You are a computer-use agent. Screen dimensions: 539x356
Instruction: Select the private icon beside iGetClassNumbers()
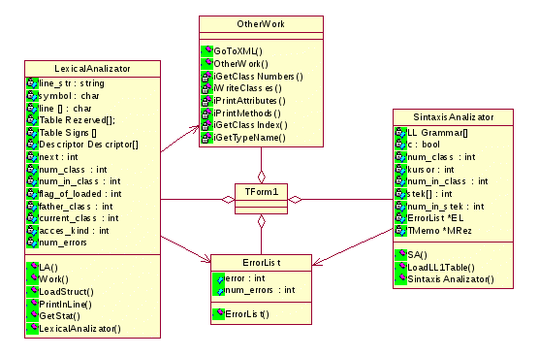point(206,77)
